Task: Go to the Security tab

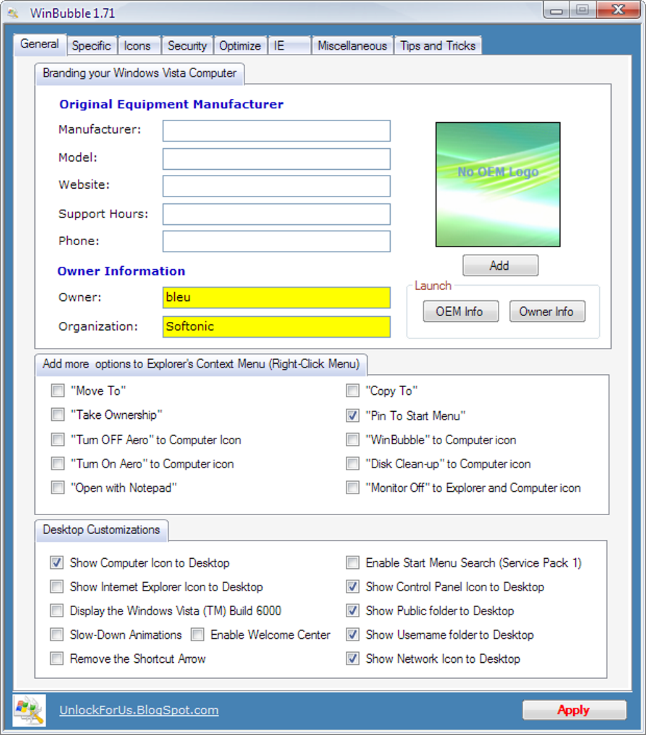Action: click(187, 46)
